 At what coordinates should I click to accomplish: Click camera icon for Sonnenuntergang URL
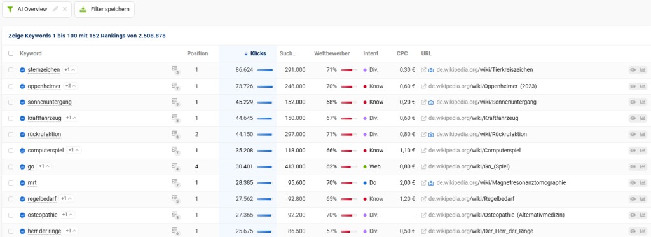click(431, 102)
